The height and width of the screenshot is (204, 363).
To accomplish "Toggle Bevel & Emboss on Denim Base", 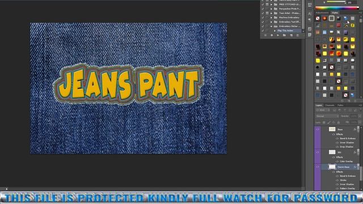I will pos(337,176).
